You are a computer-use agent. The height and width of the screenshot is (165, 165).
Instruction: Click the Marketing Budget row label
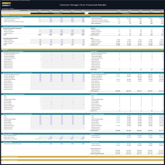97,18
